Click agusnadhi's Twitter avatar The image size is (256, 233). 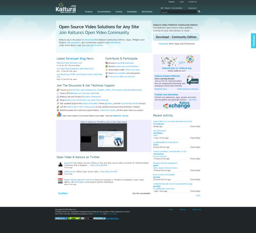pos(60,164)
